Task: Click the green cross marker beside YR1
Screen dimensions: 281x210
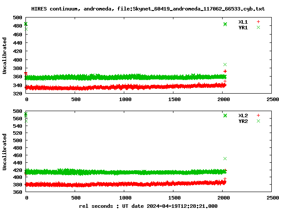Action: click(258, 27)
